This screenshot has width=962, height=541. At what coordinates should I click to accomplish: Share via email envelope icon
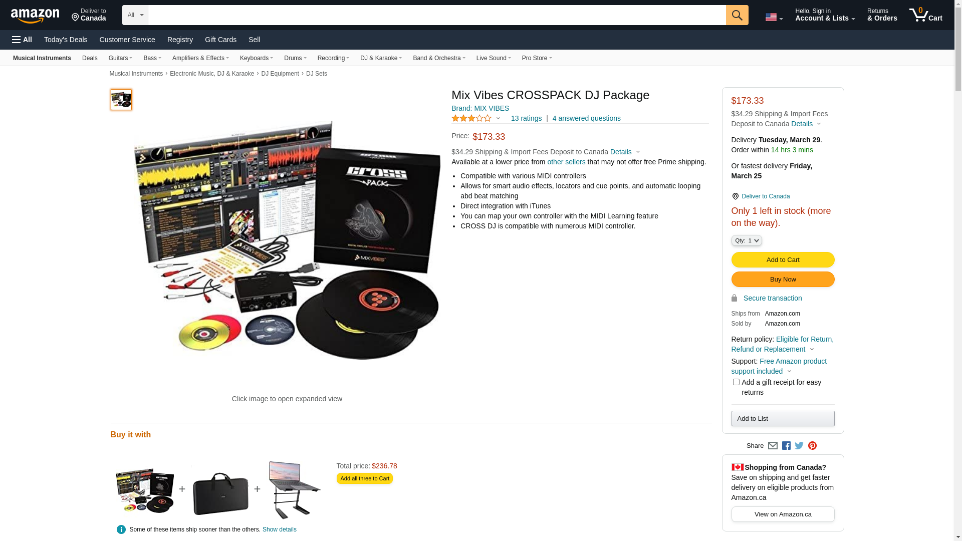point(773,446)
